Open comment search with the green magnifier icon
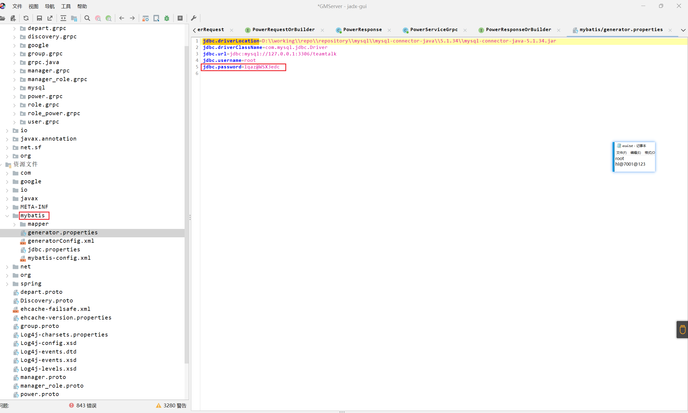The width and height of the screenshot is (688, 413). 109,18
